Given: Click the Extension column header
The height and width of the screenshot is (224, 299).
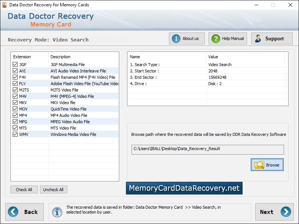Looking at the screenshot, I should coord(22,57).
